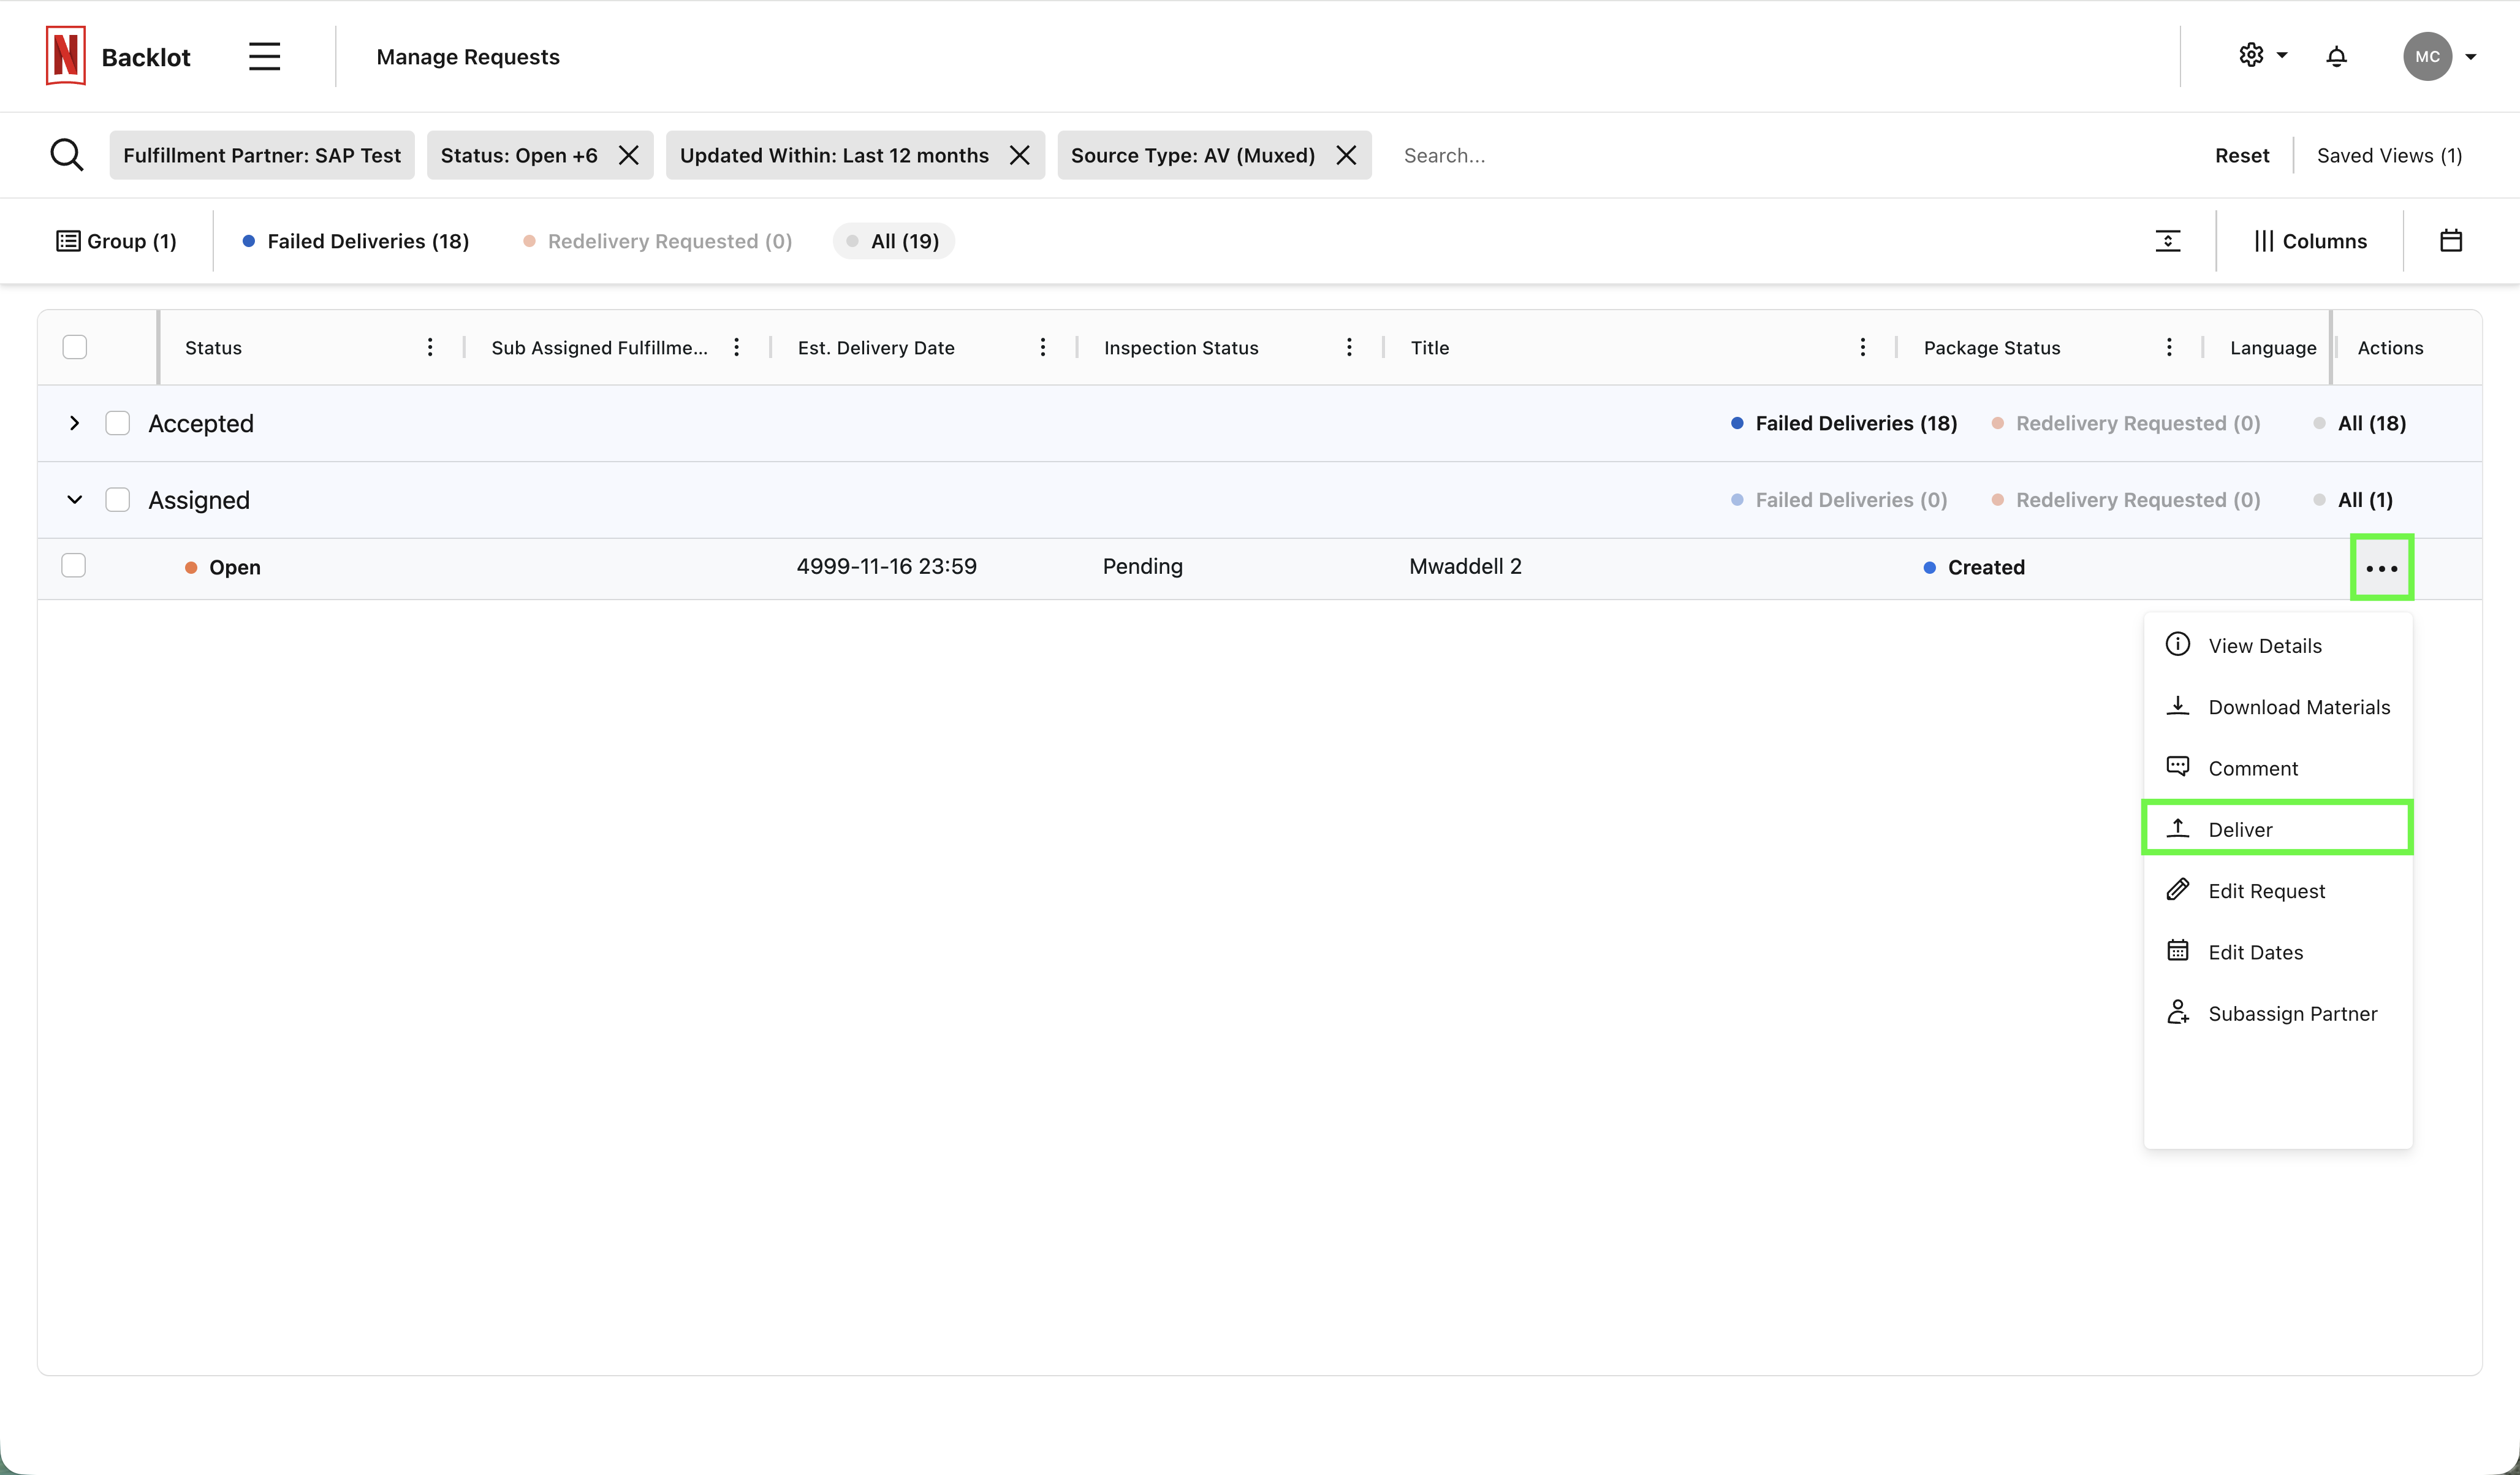Click the search magnifier icon
This screenshot has height=1475, width=2520.
coord(67,155)
